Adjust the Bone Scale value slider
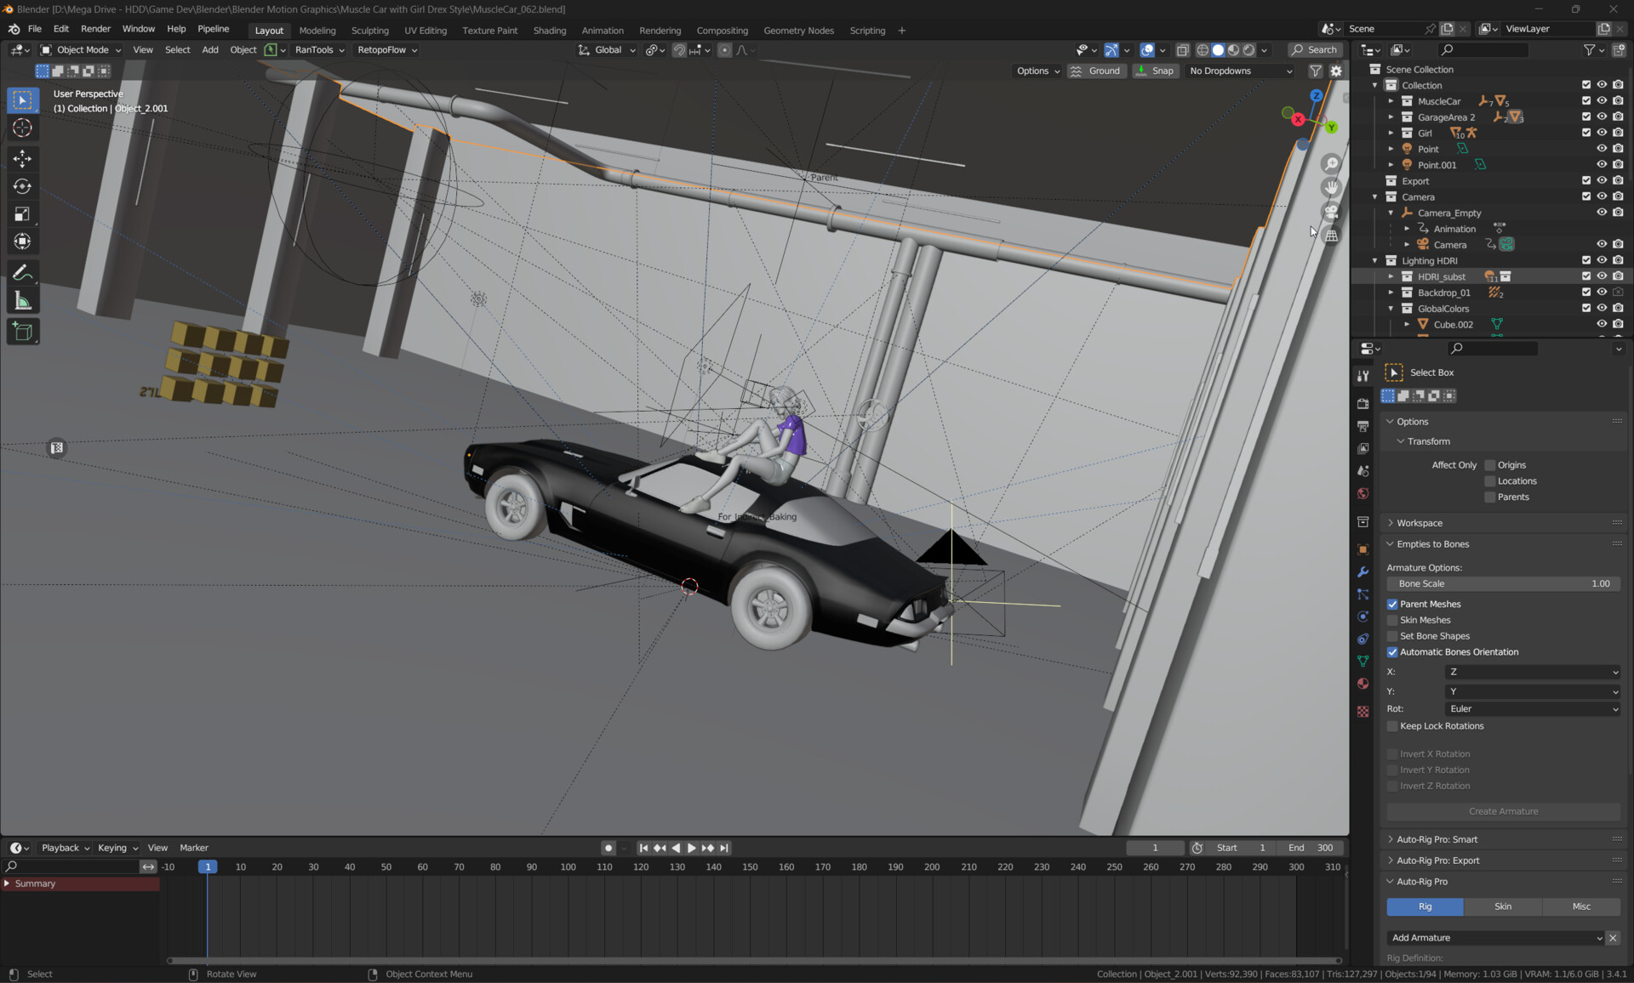The height and width of the screenshot is (983, 1634). point(1502,583)
